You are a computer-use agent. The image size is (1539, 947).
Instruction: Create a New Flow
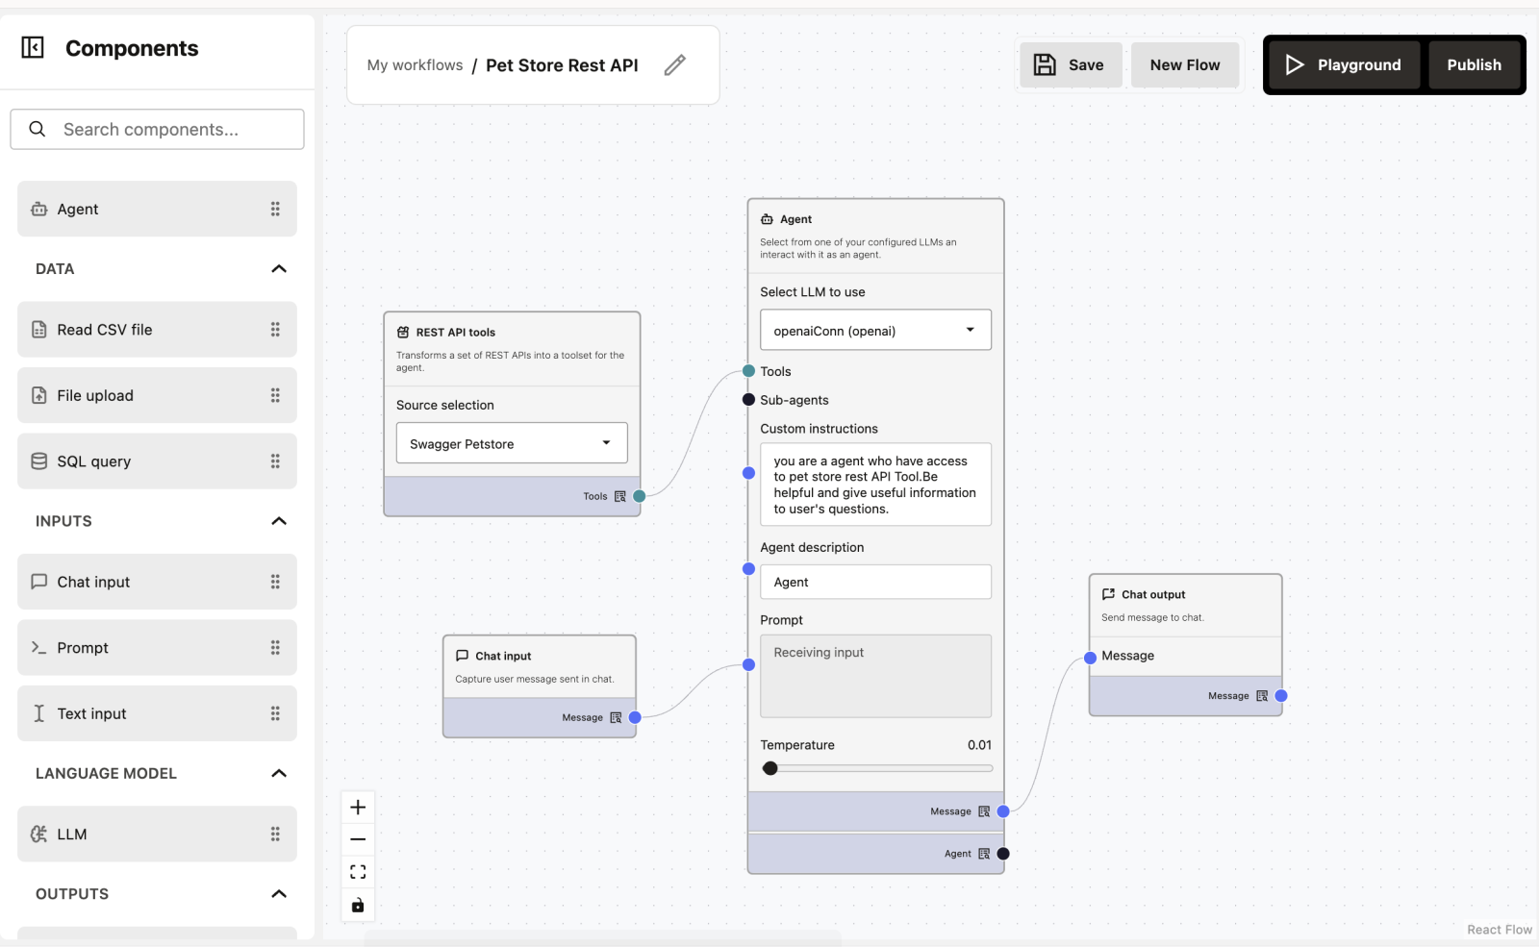[x=1184, y=64]
